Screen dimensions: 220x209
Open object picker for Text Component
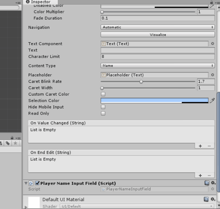(x=212, y=44)
